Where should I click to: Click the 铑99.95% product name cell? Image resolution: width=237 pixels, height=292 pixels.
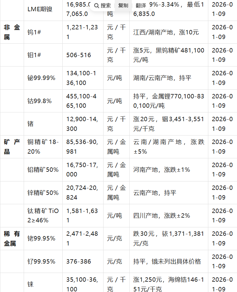[x=41, y=239]
